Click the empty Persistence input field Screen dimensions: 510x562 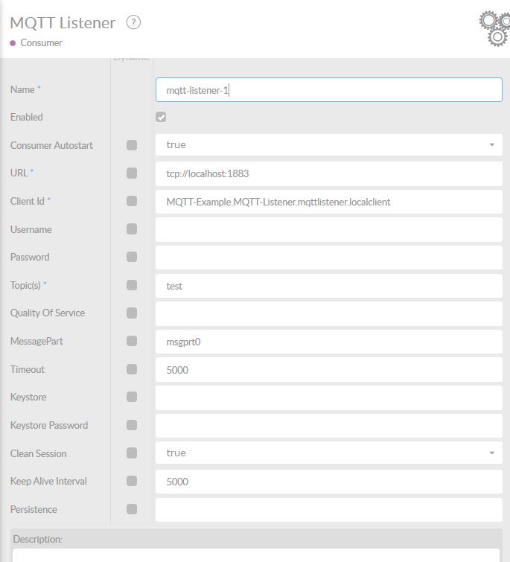tap(328, 509)
